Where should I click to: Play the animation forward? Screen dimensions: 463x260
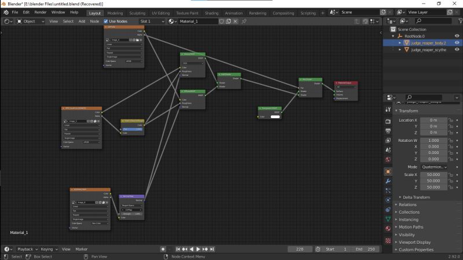point(198,249)
